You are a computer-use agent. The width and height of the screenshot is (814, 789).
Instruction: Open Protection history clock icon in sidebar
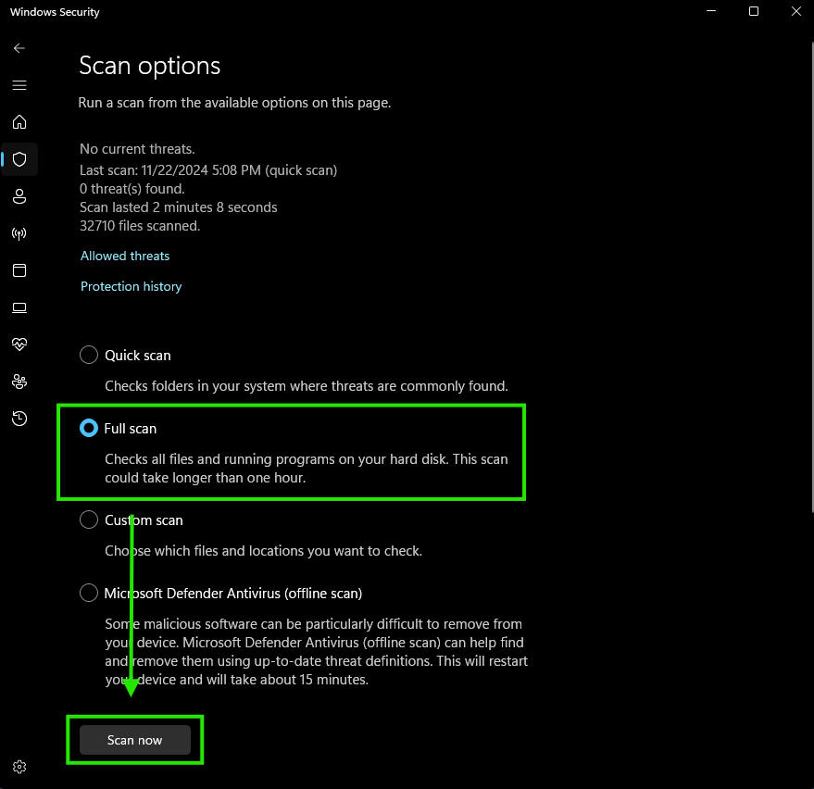(19, 419)
